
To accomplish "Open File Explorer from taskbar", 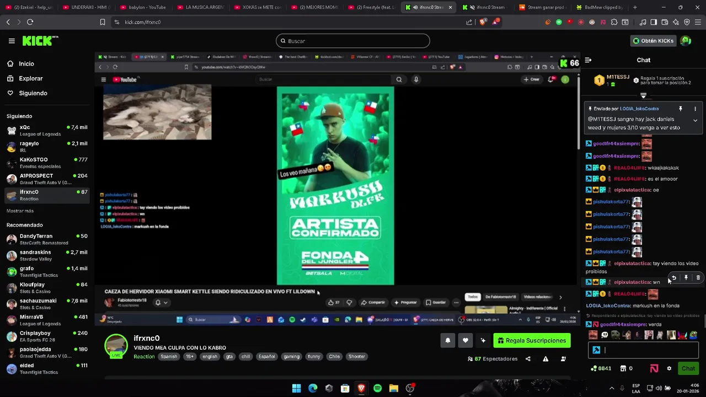I will coord(393,388).
